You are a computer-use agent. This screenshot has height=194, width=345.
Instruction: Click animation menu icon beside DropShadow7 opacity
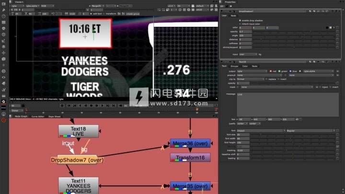tap(337, 32)
